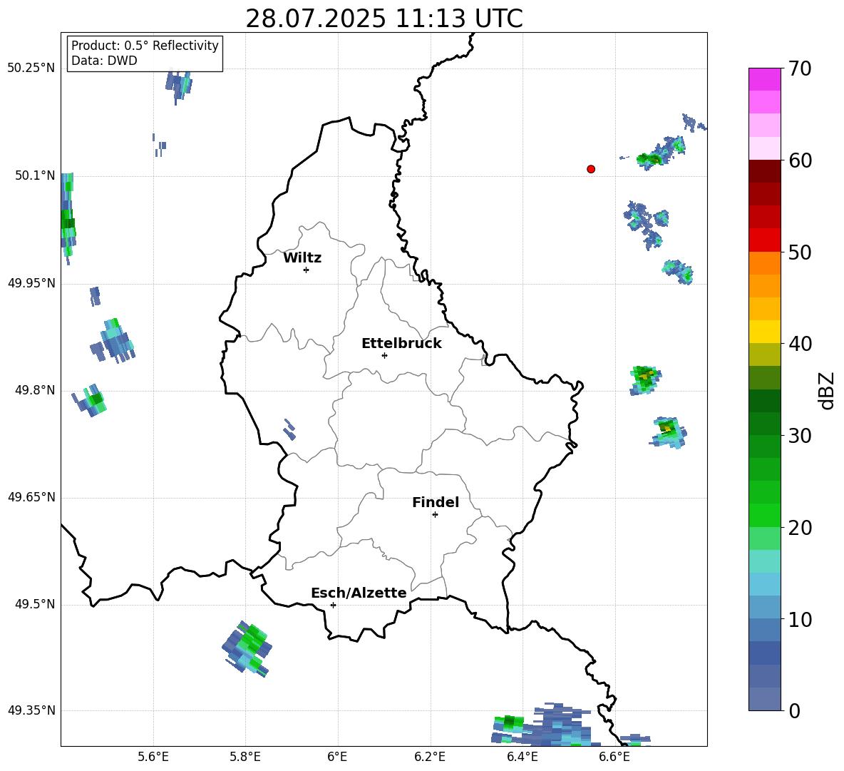Click the Wiltz station cross marker
The width and height of the screenshot is (844, 771).
[x=306, y=270]
